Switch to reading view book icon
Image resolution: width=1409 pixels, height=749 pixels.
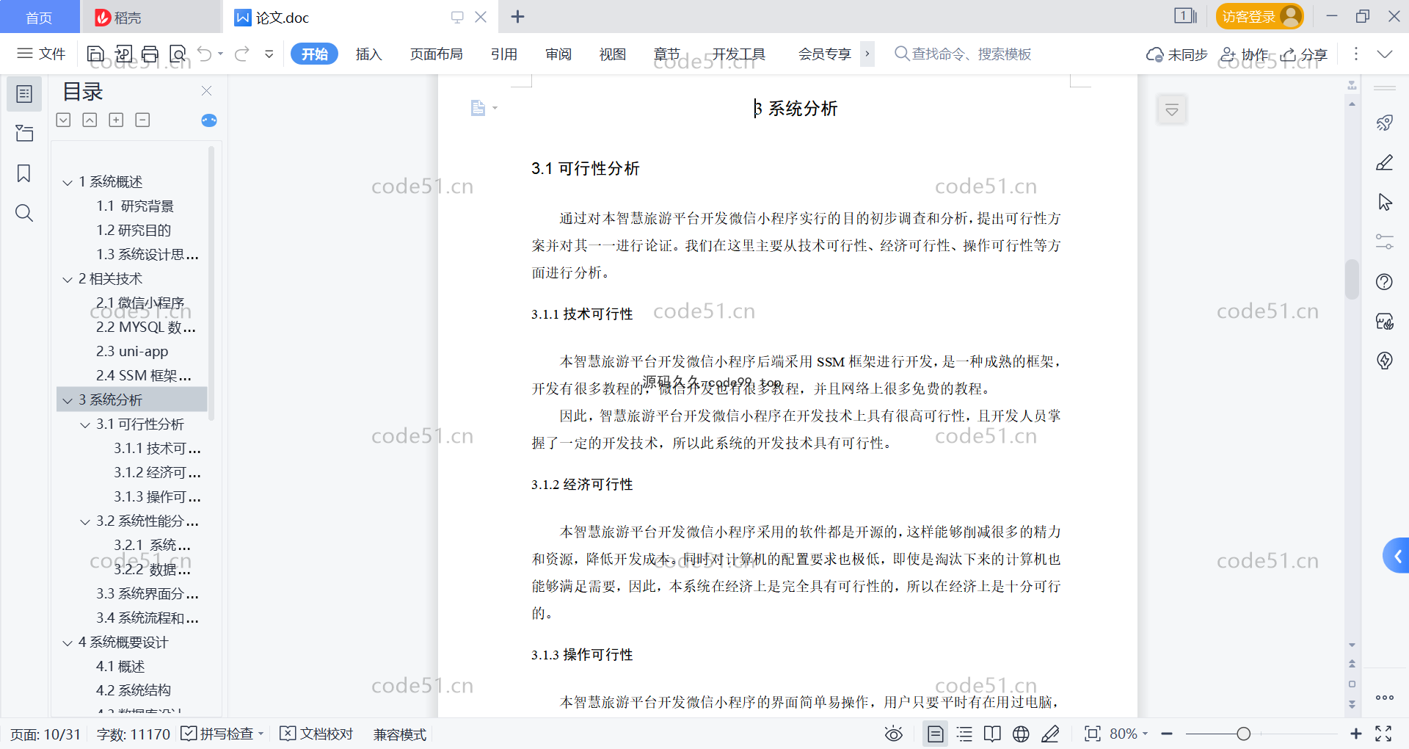pos(992,734)
